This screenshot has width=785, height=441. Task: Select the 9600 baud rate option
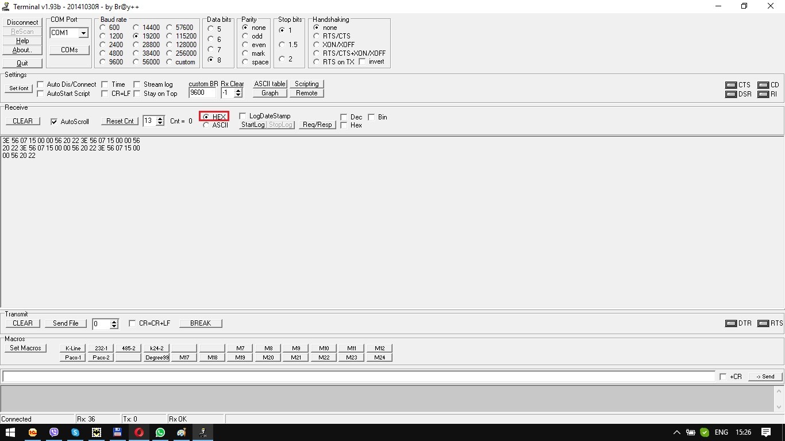pyautogui.click(x=103, y=62)
